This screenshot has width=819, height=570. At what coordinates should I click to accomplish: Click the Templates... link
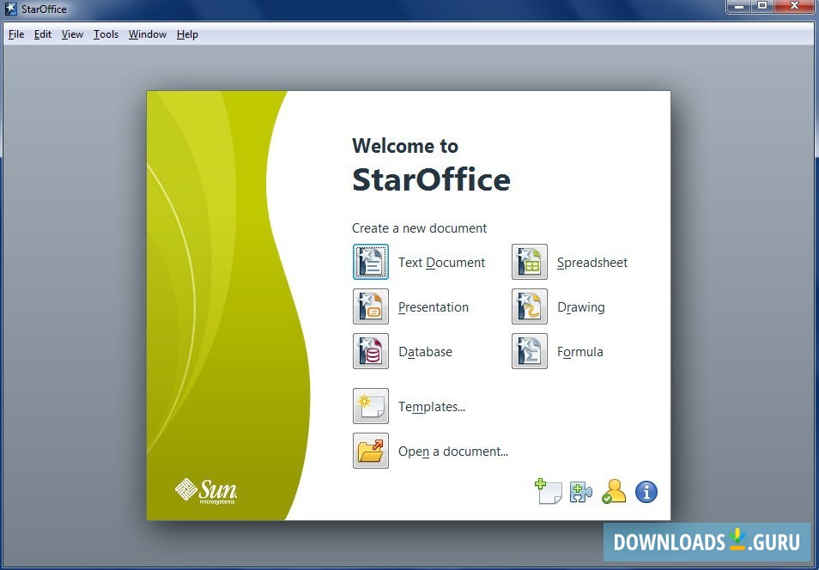pos(431,406)
